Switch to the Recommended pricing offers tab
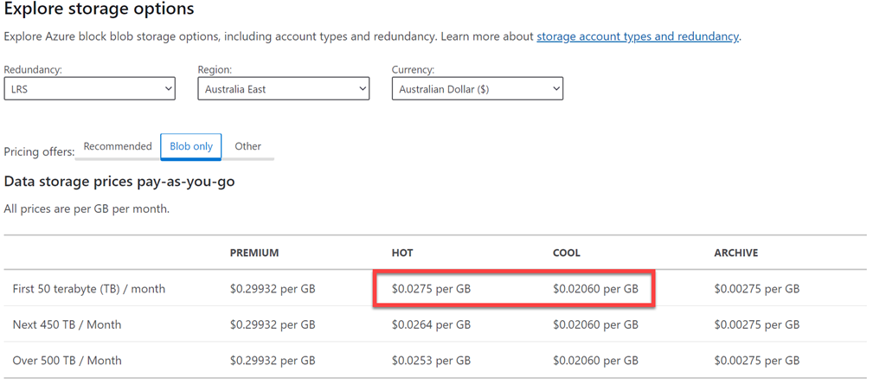Viewport: 886px width, 391px height. [118, 147]
